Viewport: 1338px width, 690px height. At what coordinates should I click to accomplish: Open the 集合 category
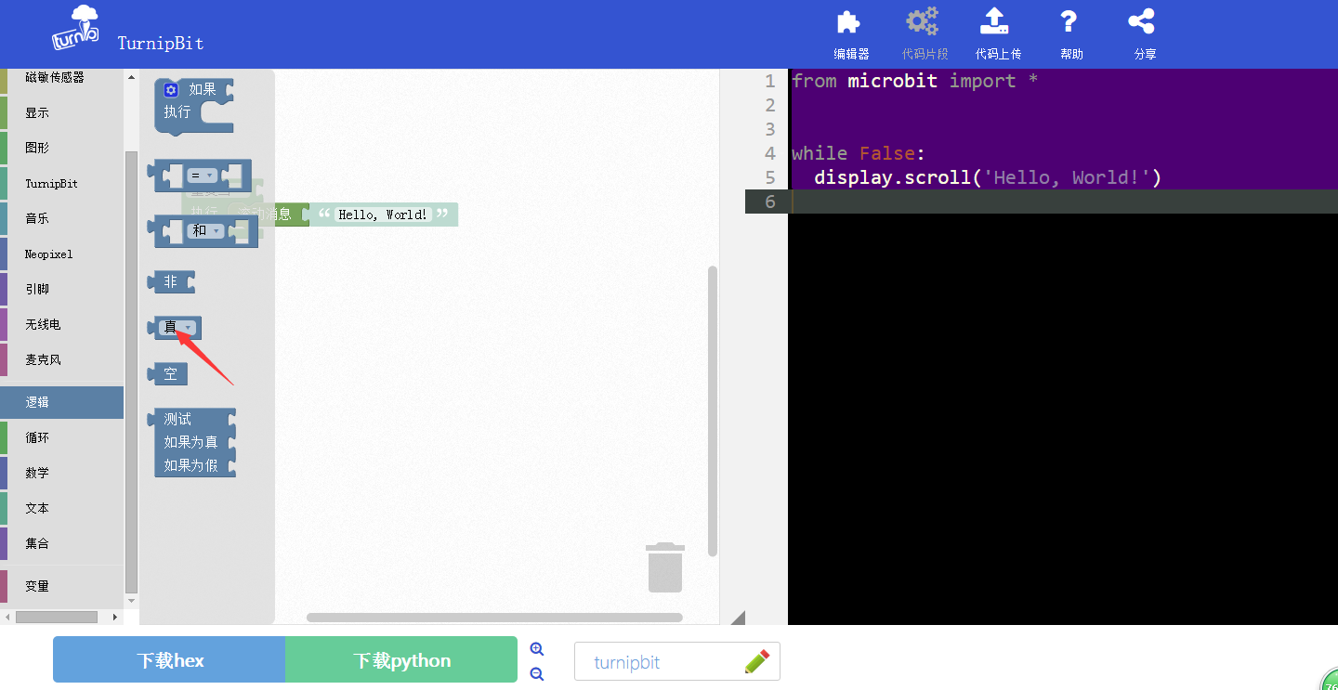coord(61,543)
